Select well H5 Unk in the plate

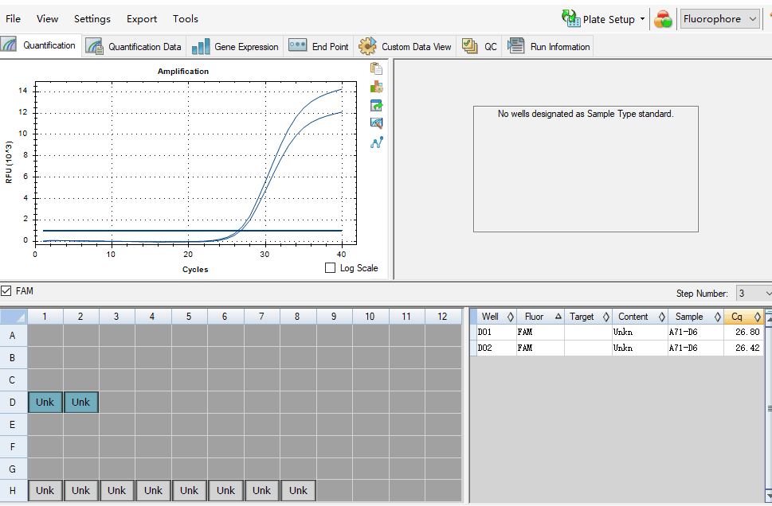click(189, 491)
